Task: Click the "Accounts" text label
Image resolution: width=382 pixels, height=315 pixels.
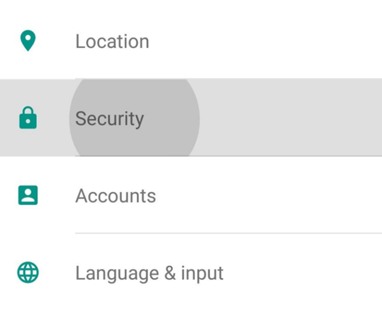Action: (x=115, y=196)
